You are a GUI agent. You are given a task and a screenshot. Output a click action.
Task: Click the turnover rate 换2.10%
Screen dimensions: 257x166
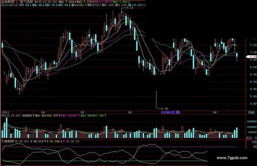(108, 5)
